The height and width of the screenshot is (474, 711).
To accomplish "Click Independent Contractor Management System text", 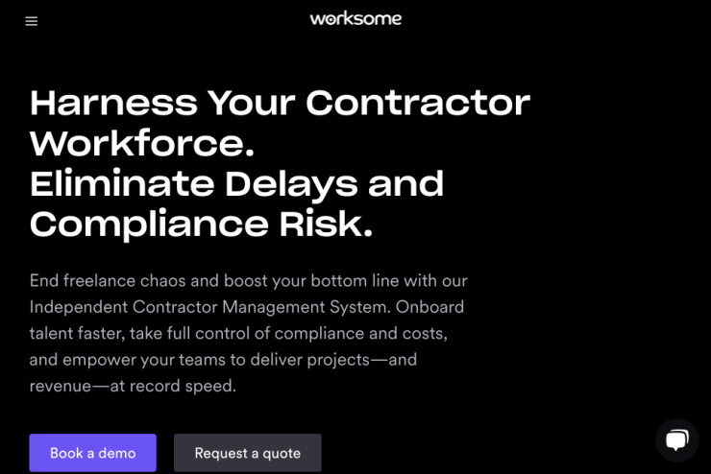I will tap(210, 307).
